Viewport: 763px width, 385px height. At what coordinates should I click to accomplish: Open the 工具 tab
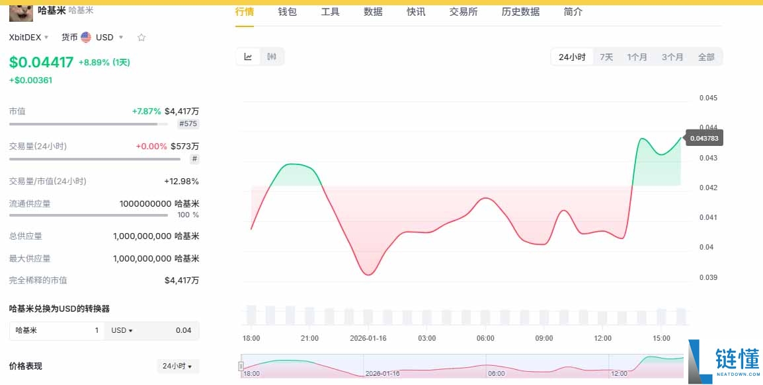coord(330,12)
